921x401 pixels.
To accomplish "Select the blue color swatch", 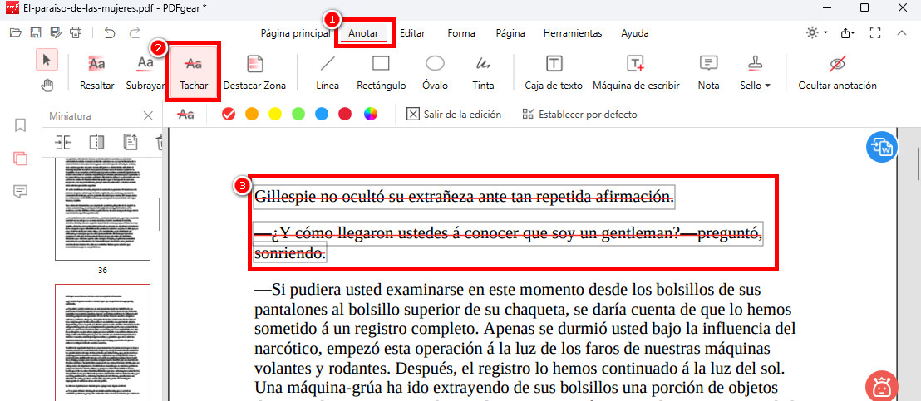I will (322, 115).
